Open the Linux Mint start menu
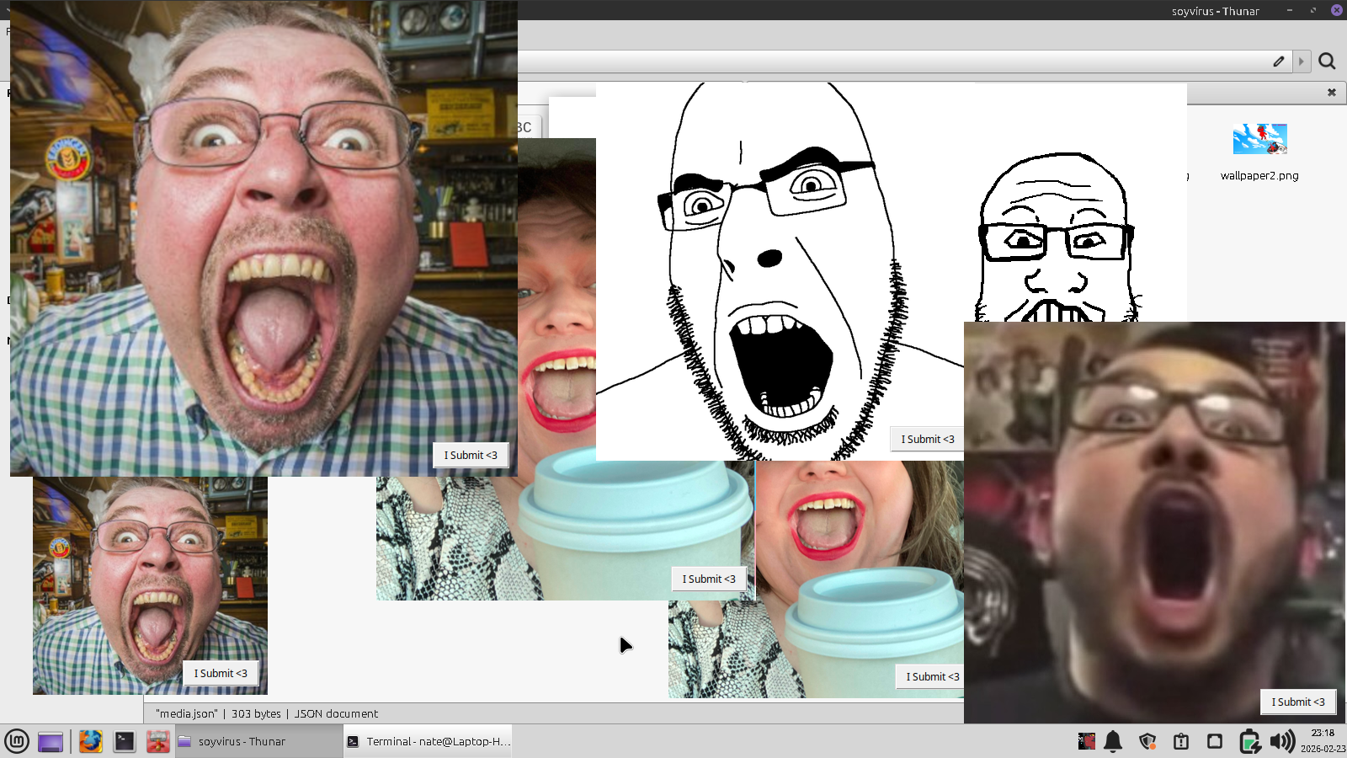 pos(17,741)
